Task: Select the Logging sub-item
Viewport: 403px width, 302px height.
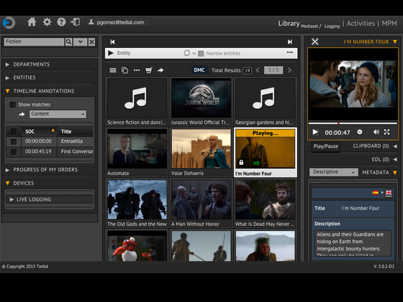Action: [x=332, y=26]
